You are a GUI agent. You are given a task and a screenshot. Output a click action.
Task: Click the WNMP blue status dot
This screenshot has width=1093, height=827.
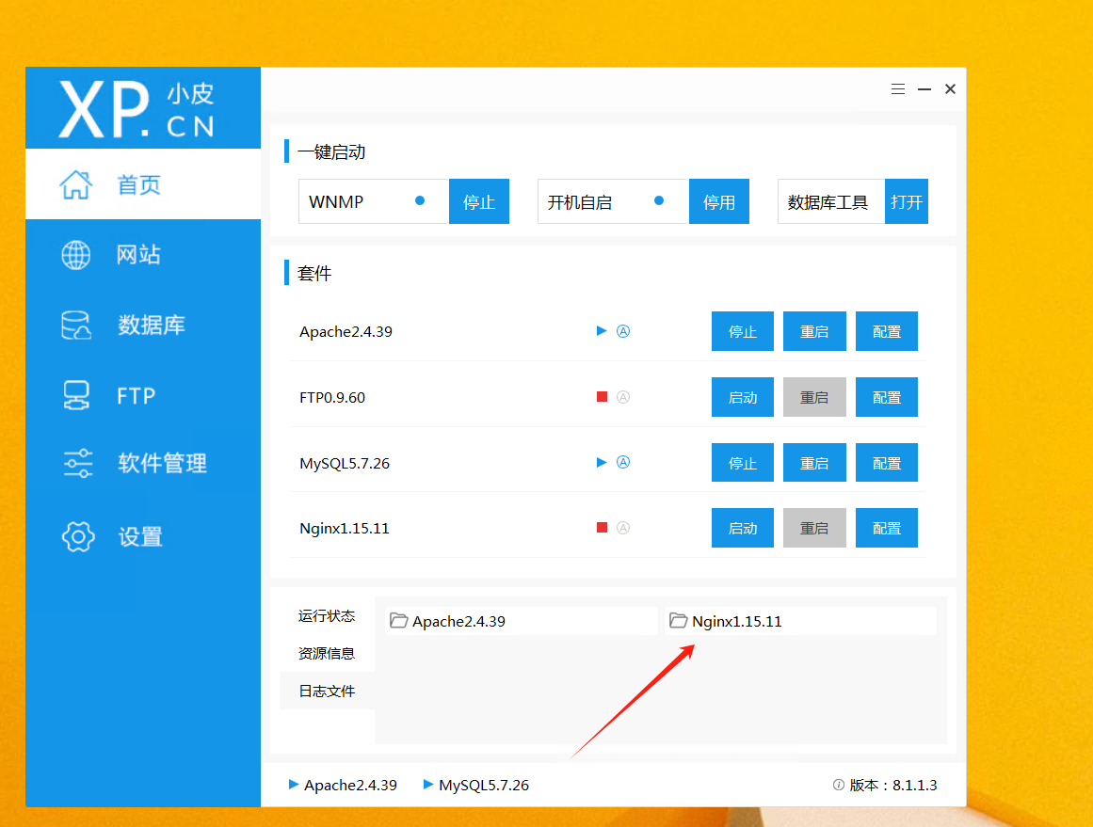[x=420, y=200]
